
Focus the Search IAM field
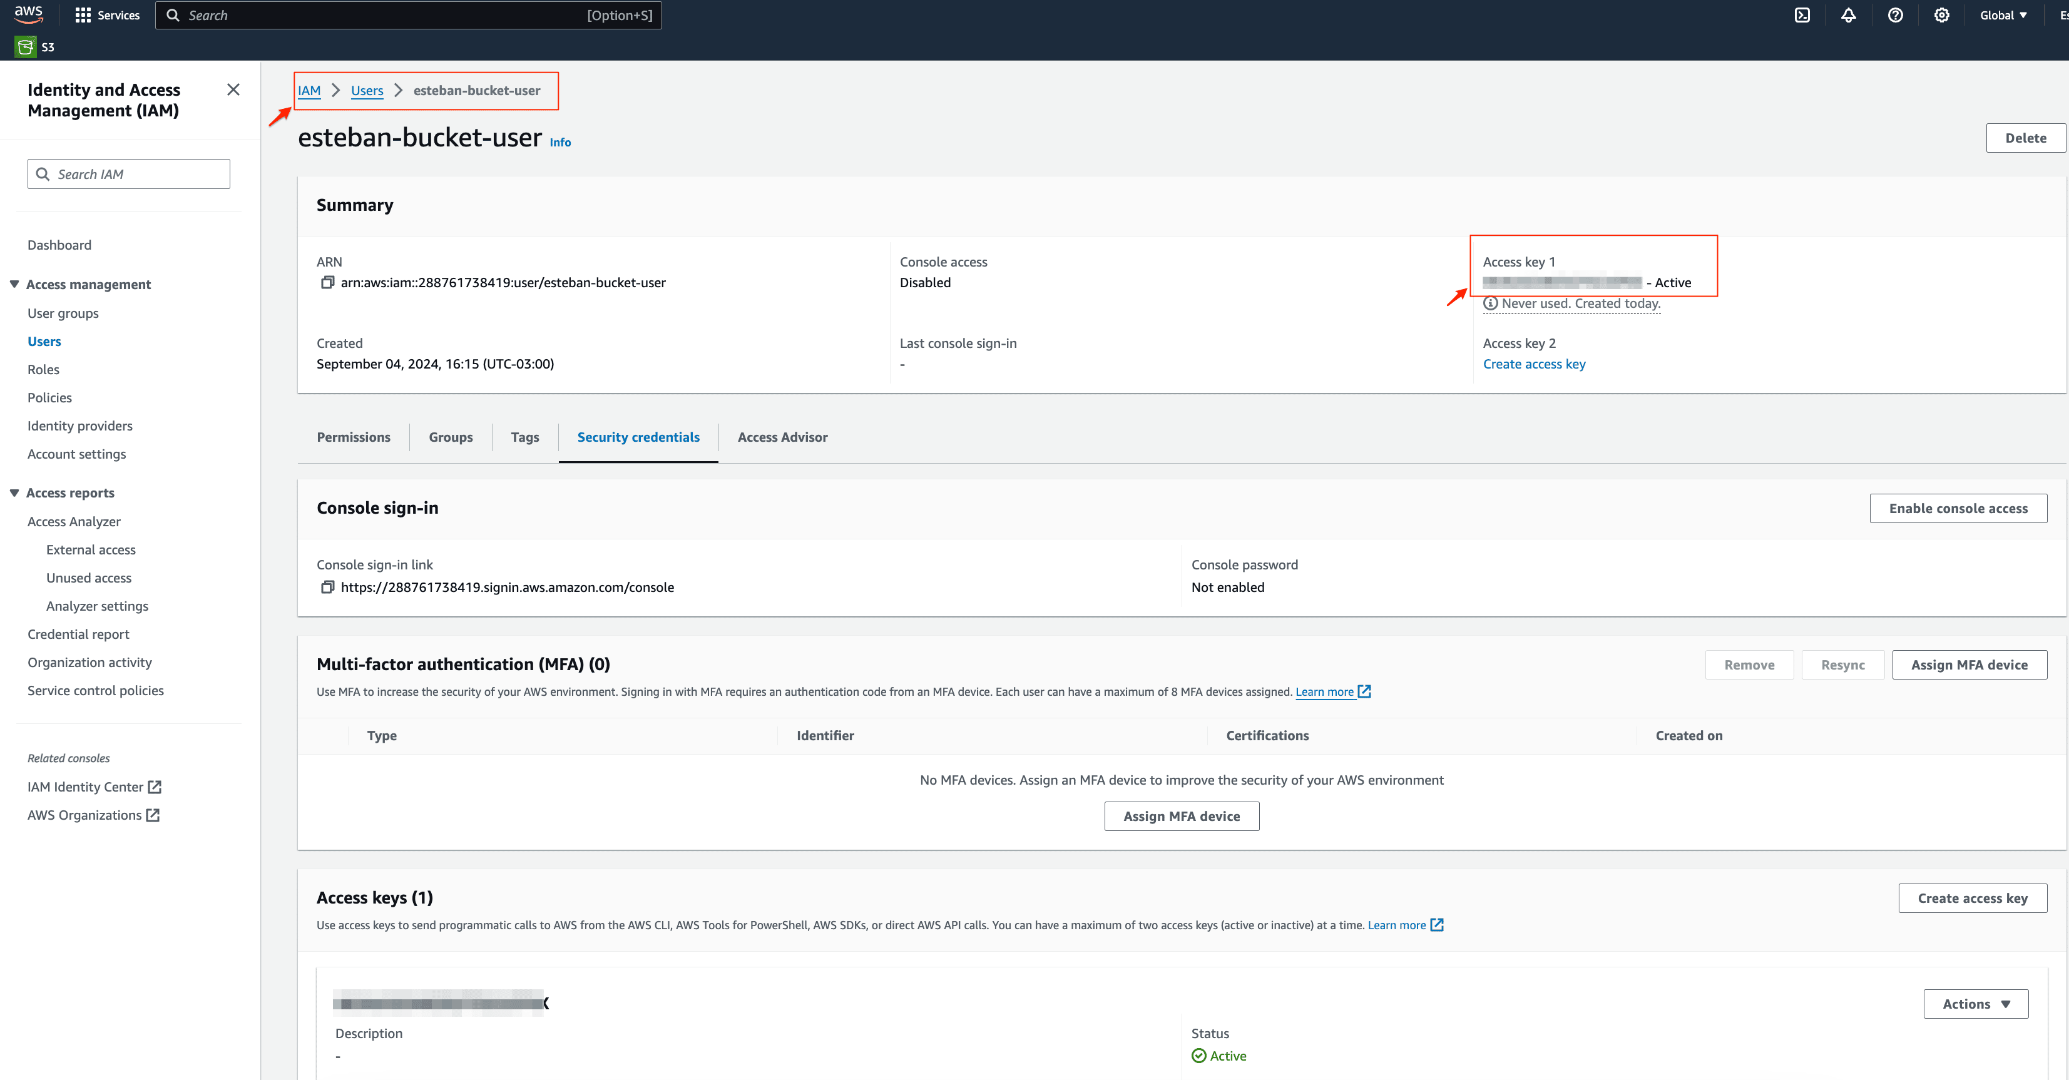(x=128, y=174)
